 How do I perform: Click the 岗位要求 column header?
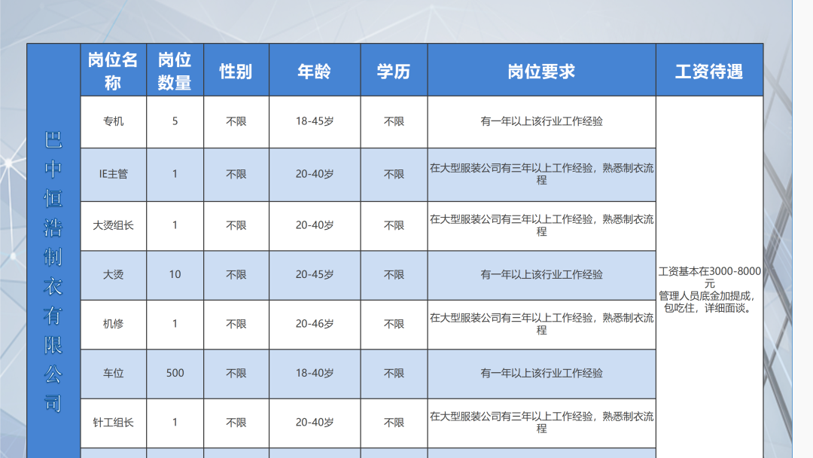[x=541, y=72]
